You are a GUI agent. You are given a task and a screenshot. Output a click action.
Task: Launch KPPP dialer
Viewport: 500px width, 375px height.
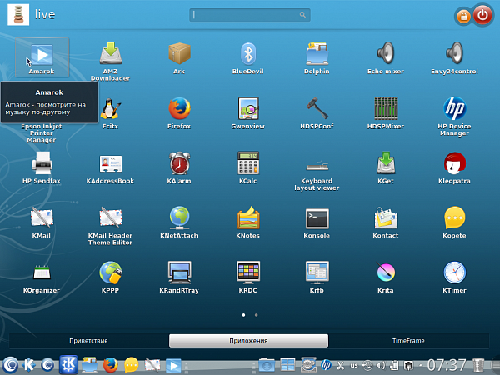110,277
